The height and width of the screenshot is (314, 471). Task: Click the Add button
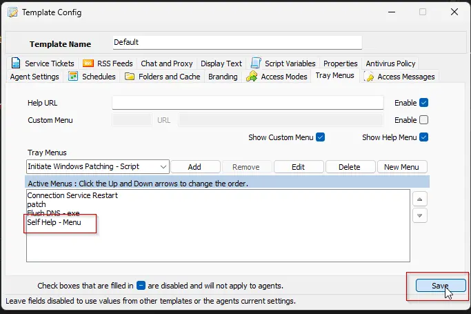(195, 167)
